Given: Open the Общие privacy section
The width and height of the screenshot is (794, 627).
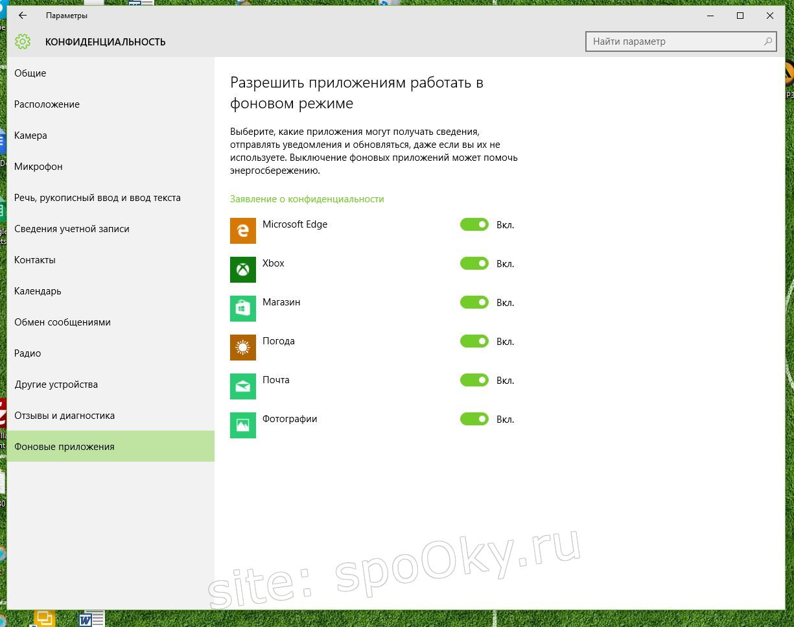Looking at the screenshot, I should pos(111,73).
